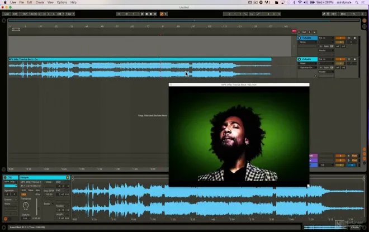Enable the Draw Mode pencil button

coord(324,14)
